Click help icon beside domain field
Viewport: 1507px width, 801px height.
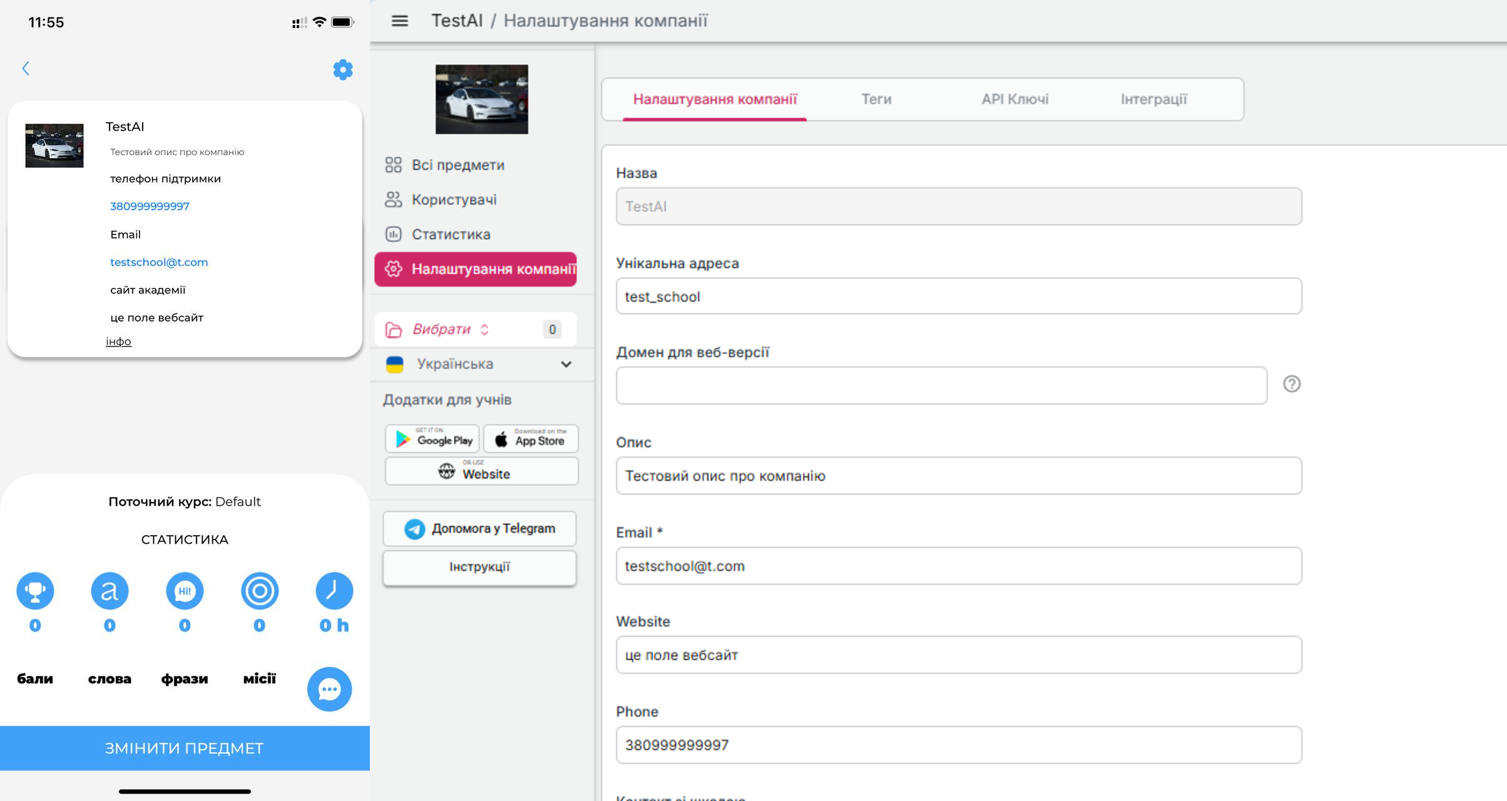(x=1291, y=384)
